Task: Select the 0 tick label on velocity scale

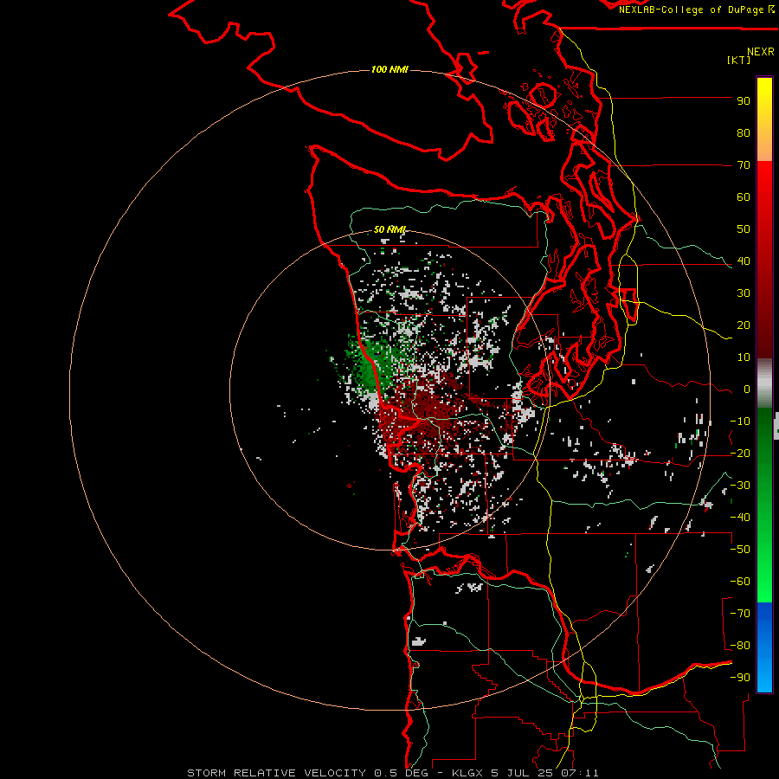Action: click(x=747, y=389)
